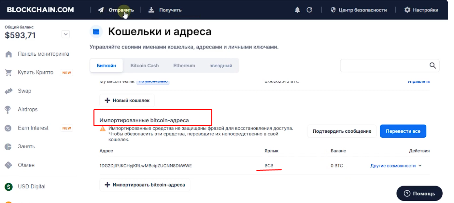Select USD Digital in sidebar
454x203 pixels.
pos(32,187)
